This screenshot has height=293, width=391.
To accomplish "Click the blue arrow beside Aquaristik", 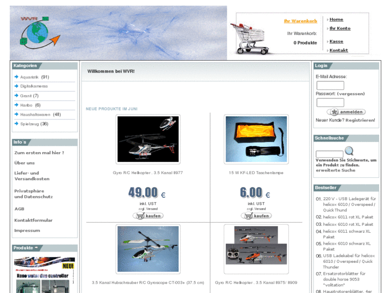I will [x=17, y=77].
